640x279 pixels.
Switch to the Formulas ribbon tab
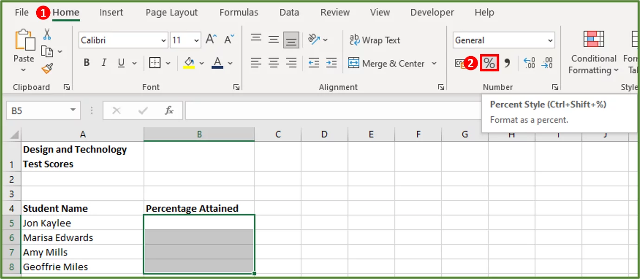tap(239, 13)
